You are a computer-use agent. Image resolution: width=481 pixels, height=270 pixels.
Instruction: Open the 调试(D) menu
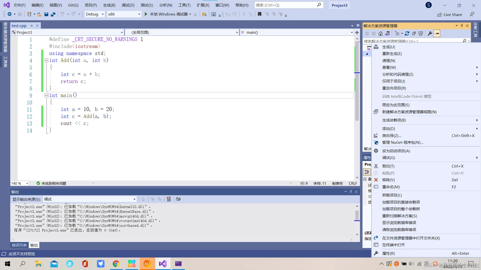coord(128,5)
